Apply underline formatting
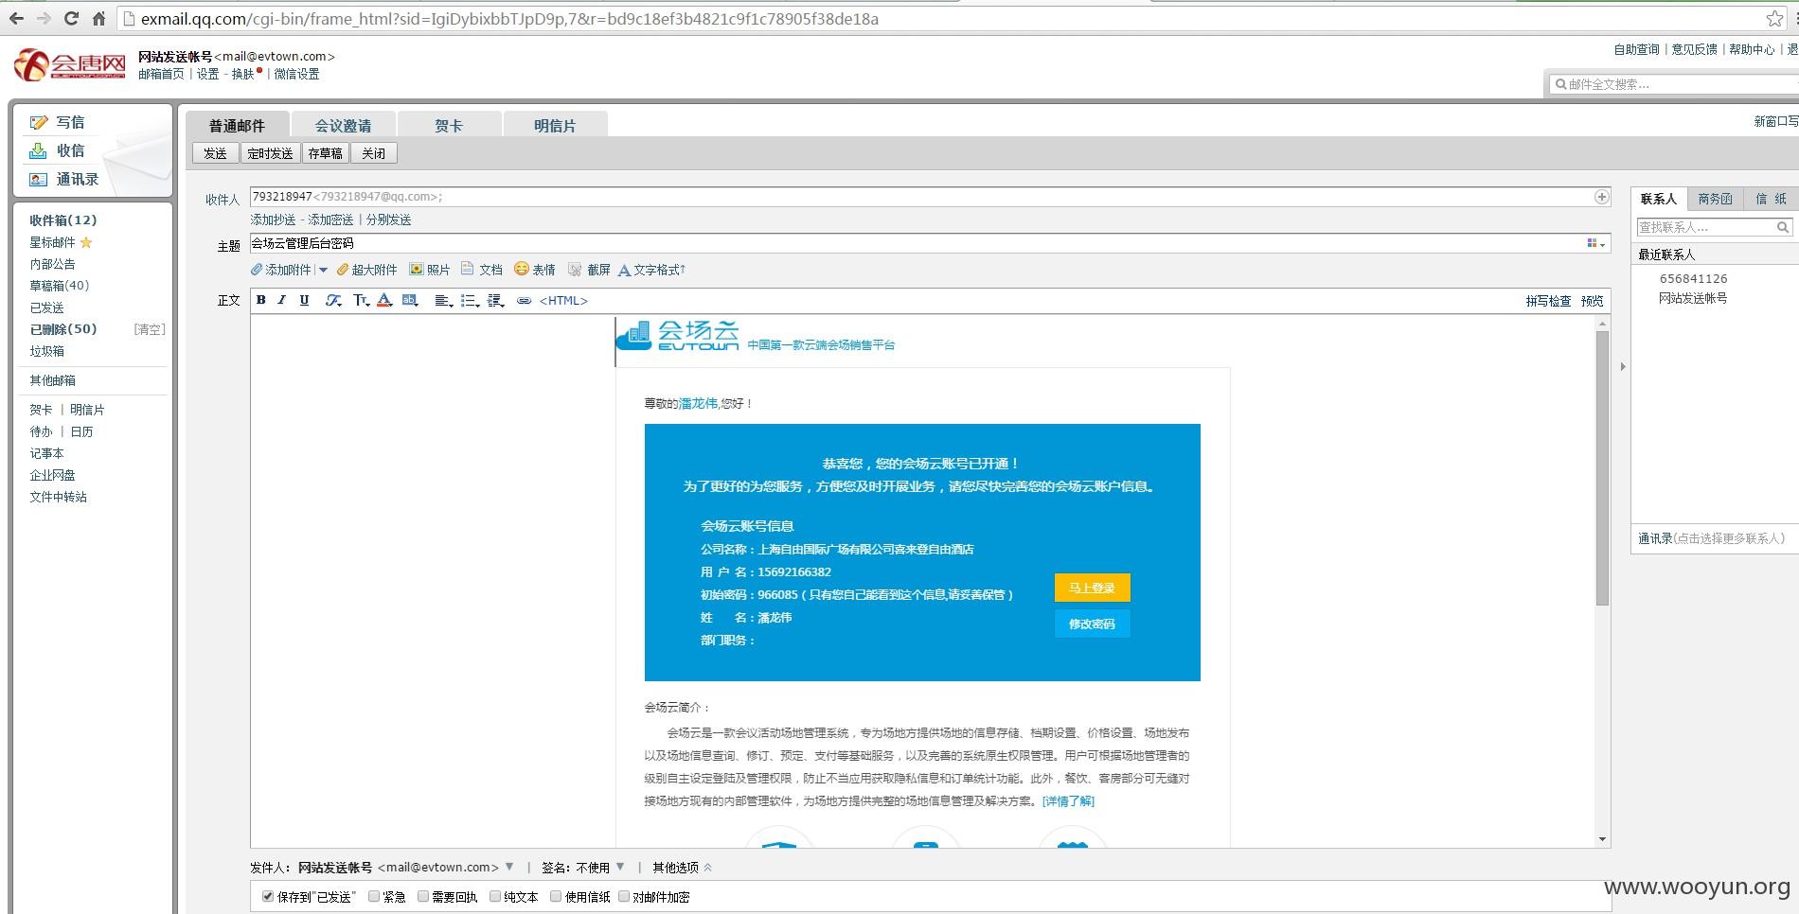The width and height of the screenshot is (1799, 914). [304, 300]
